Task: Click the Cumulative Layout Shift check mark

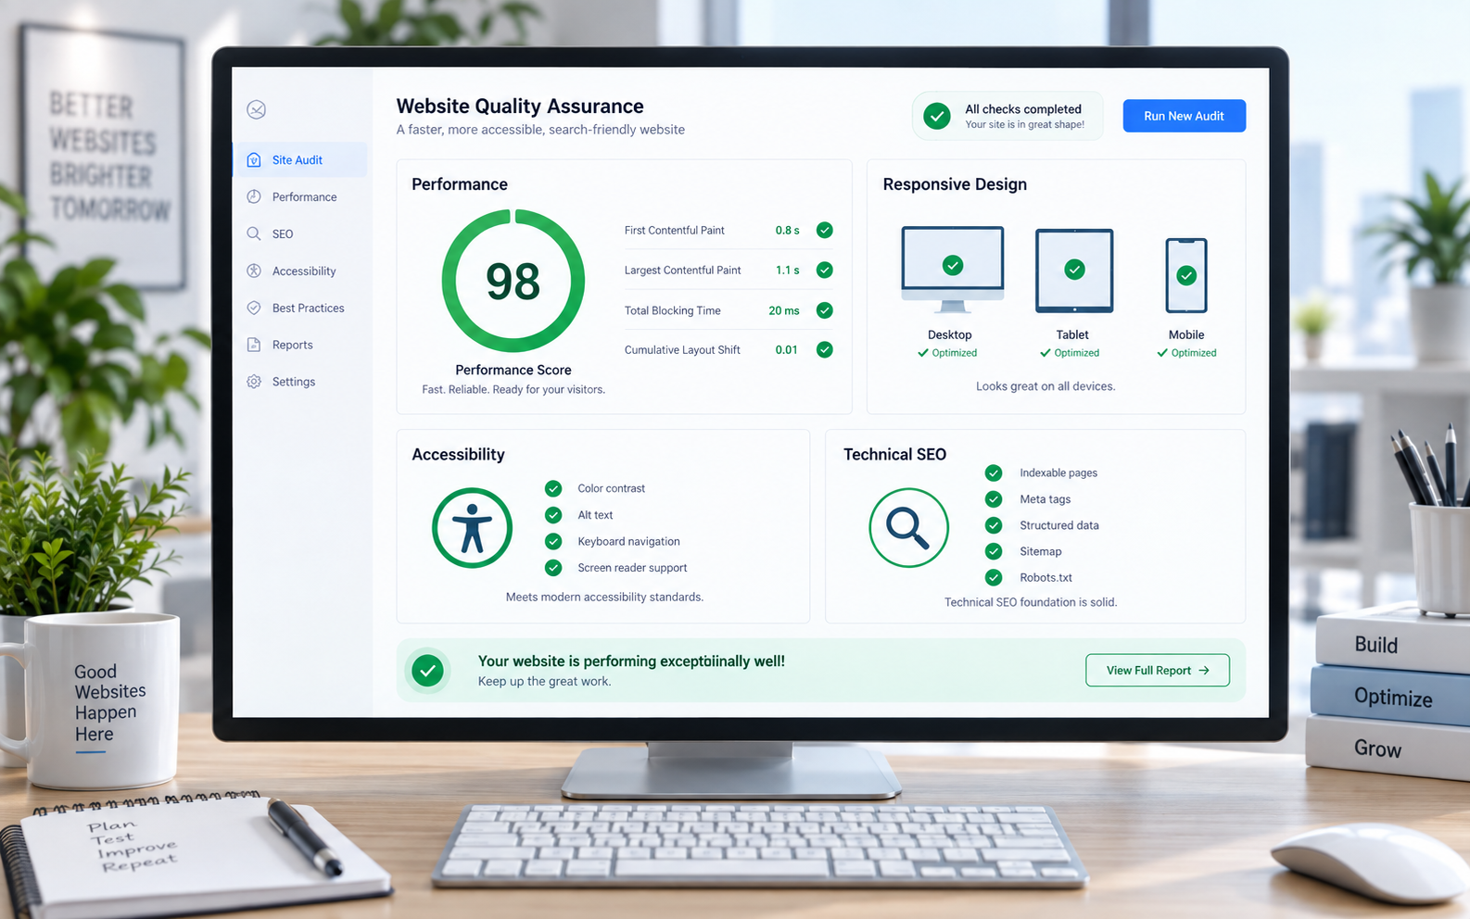Action: (824, 349)
